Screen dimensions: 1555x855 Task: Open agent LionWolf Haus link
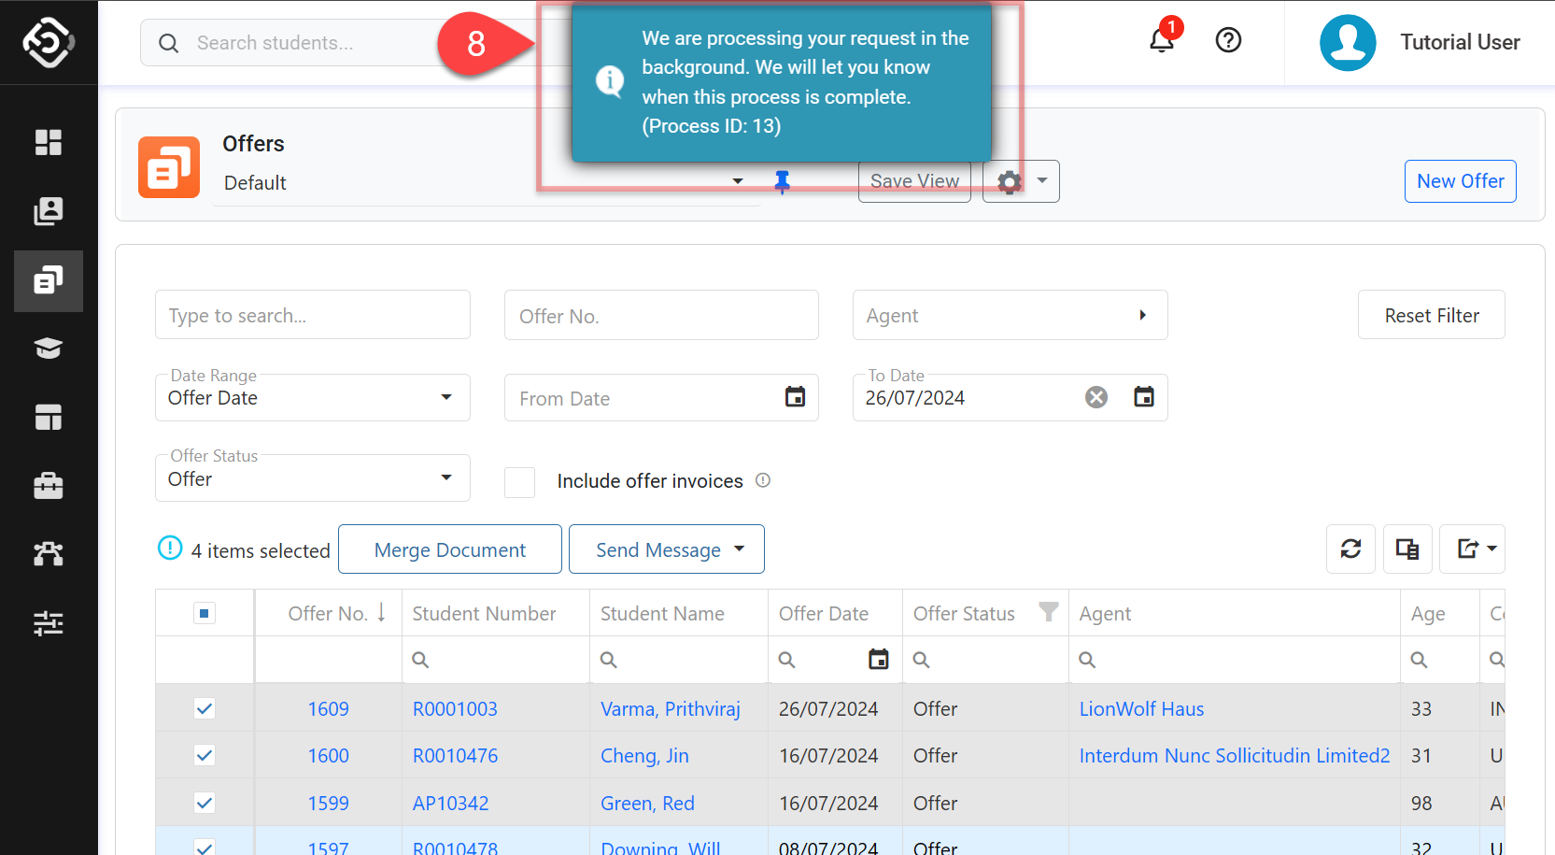[x=1141, y=708]
